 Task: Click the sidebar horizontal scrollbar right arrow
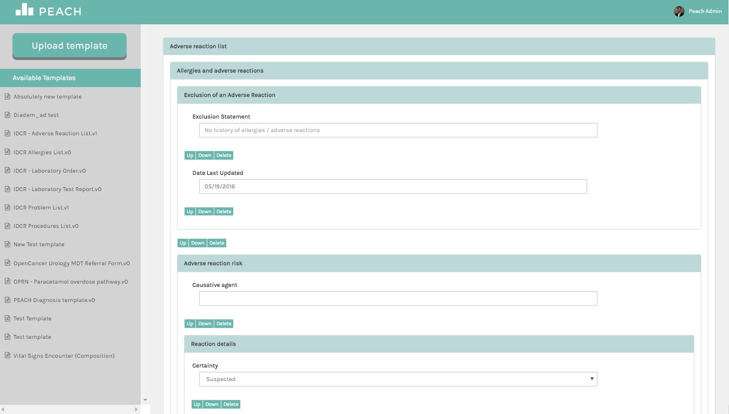pos(136,410)
